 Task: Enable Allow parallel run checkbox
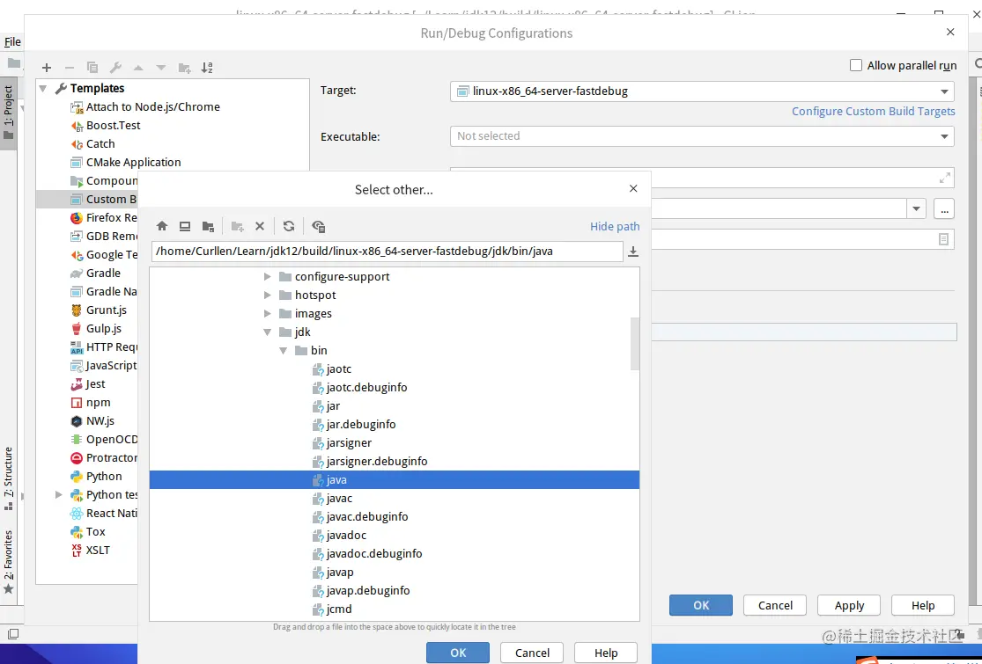tap(855, 65)
